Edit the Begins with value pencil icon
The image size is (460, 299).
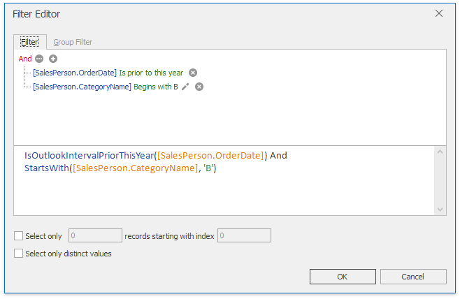[185, 87]
